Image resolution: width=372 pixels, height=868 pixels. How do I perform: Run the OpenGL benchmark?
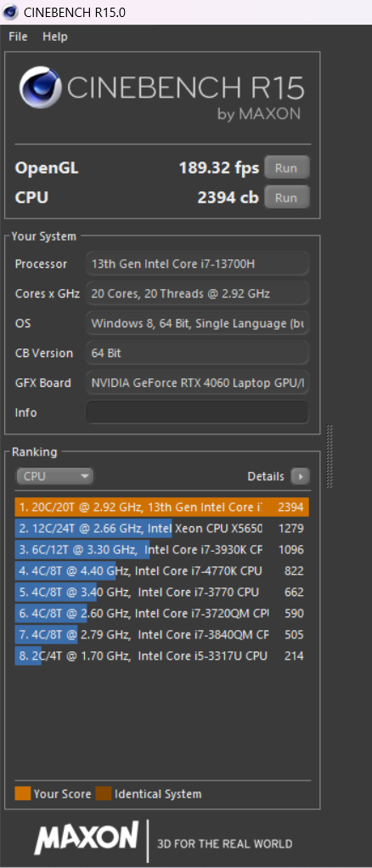point(286,167)
